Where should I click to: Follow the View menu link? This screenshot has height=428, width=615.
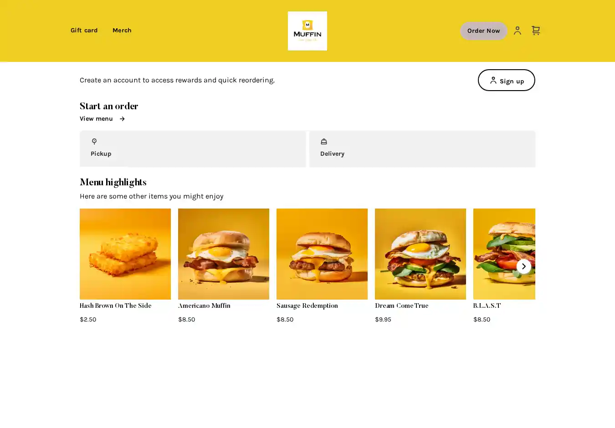point(96,119)
